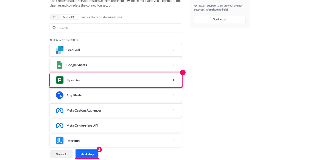
Task: Click the search magnifier icon
Action: pyautogui.click(x=54, y=28)
